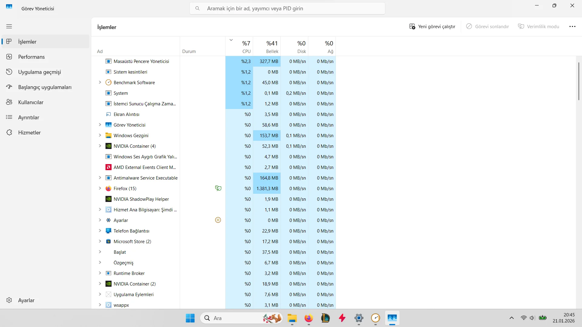Click the process list vertical scrollbar
This screenshot has width=582, height=327.
pos(579,81)
